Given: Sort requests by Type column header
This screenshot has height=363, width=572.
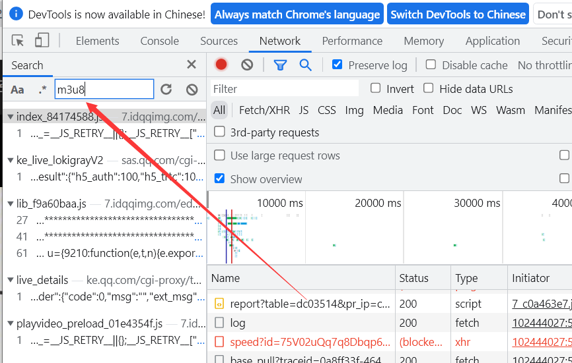Looking at the screenshot, I should tap(479, 278).
